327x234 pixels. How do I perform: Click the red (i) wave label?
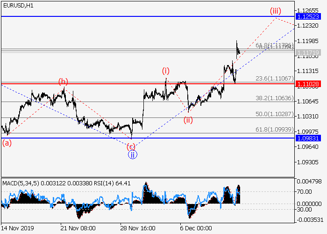click(x=166, y=71)
